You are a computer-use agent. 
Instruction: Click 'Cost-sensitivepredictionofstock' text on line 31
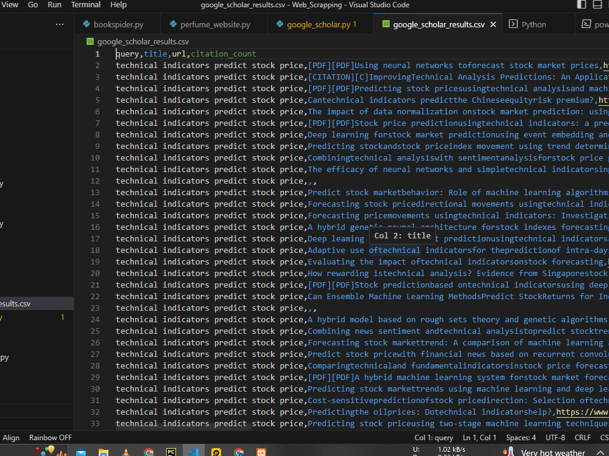tap(380, 401)
